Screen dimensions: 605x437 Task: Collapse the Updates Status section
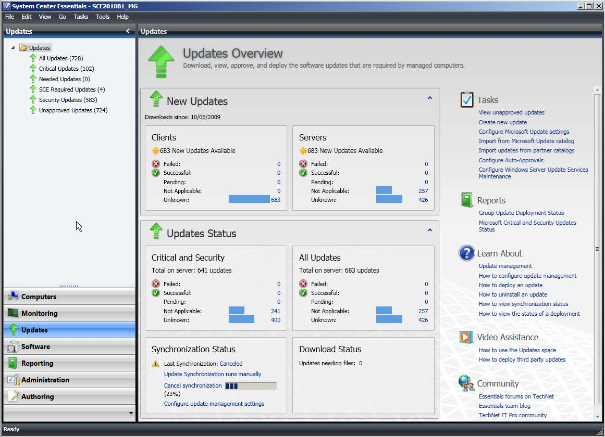coord(429,230)
